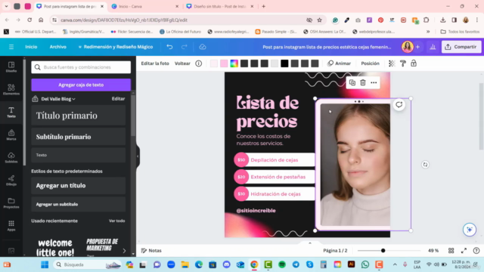Open the rainbow gradient color swatch
This screenshot has width=484, height=272.
234,63
